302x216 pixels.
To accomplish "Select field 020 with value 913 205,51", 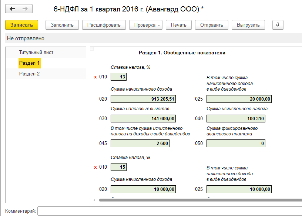I will pos(143,99).
